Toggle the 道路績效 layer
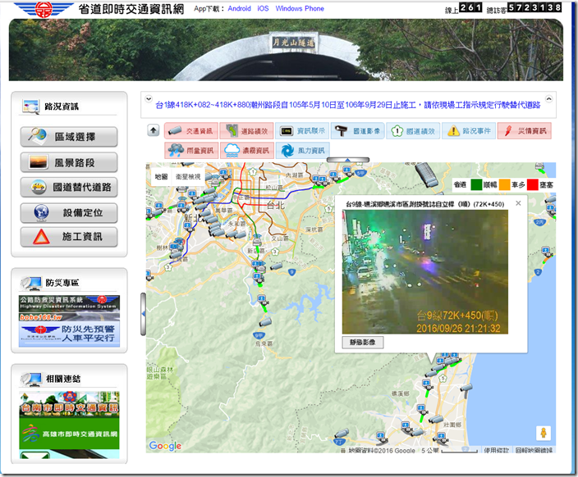 click(x=246, y=130)
